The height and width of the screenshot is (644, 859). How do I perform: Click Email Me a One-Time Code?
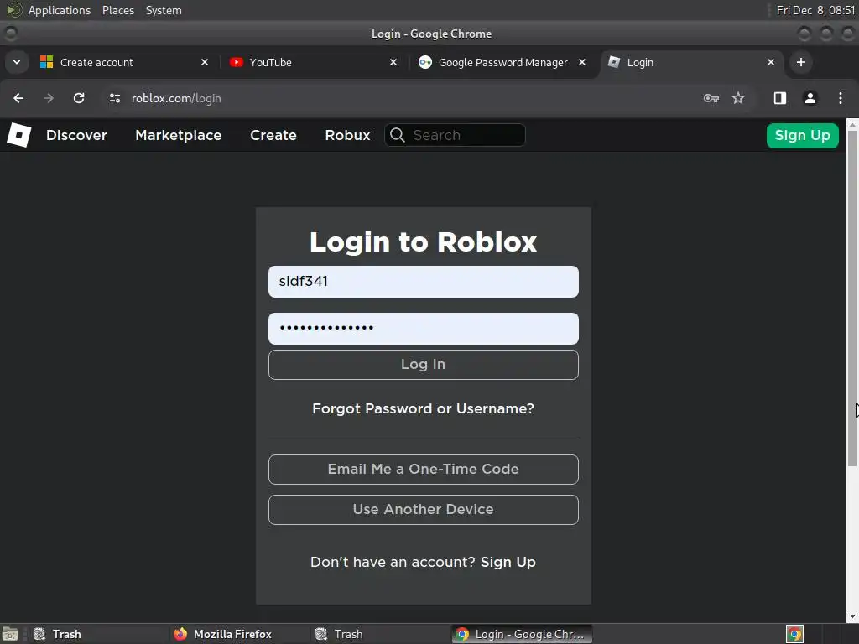(424, 470)
